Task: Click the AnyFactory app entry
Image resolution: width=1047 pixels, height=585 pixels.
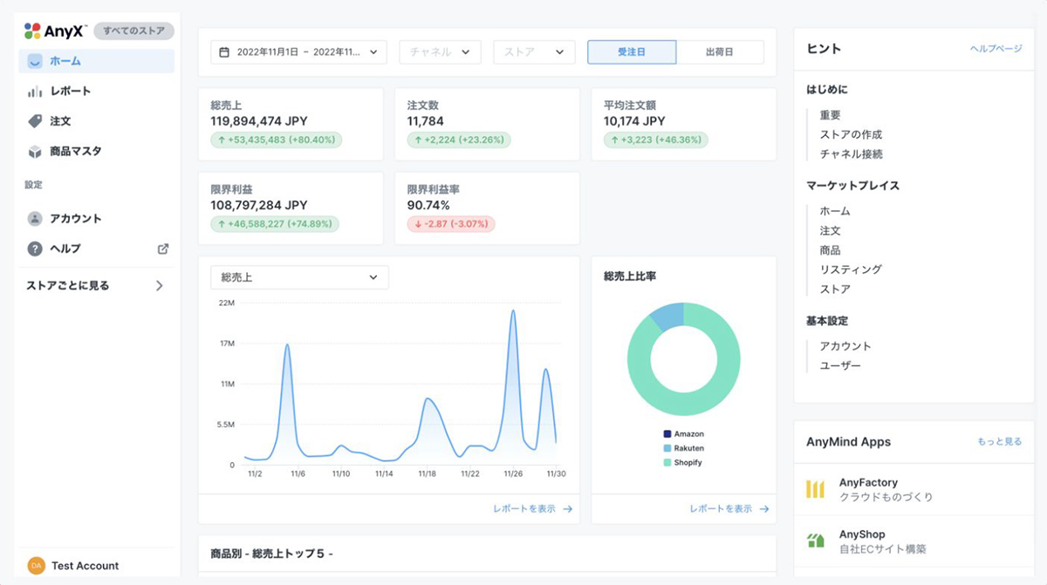Action: tap(914, 489)
